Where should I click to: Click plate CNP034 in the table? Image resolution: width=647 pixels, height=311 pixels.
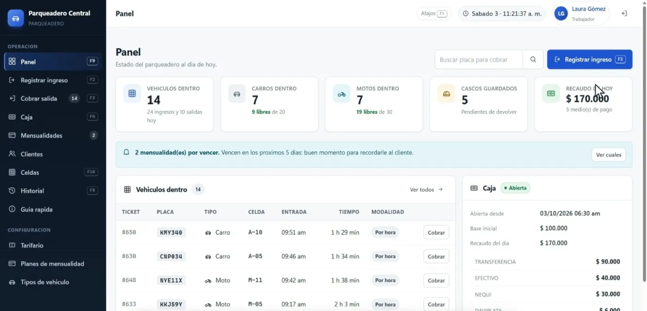(x=171, y=257)
